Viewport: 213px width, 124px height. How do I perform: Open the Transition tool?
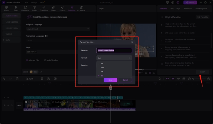pos(44,9)
